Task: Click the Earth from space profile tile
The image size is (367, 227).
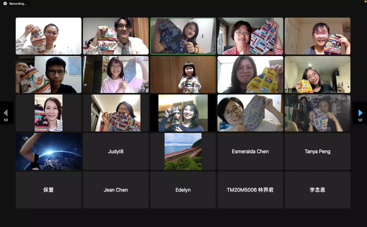Action: pyautogui.click(x=49, y=152)
